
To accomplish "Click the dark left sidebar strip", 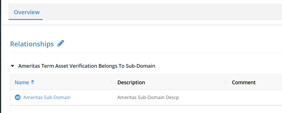I will [1, 56].
